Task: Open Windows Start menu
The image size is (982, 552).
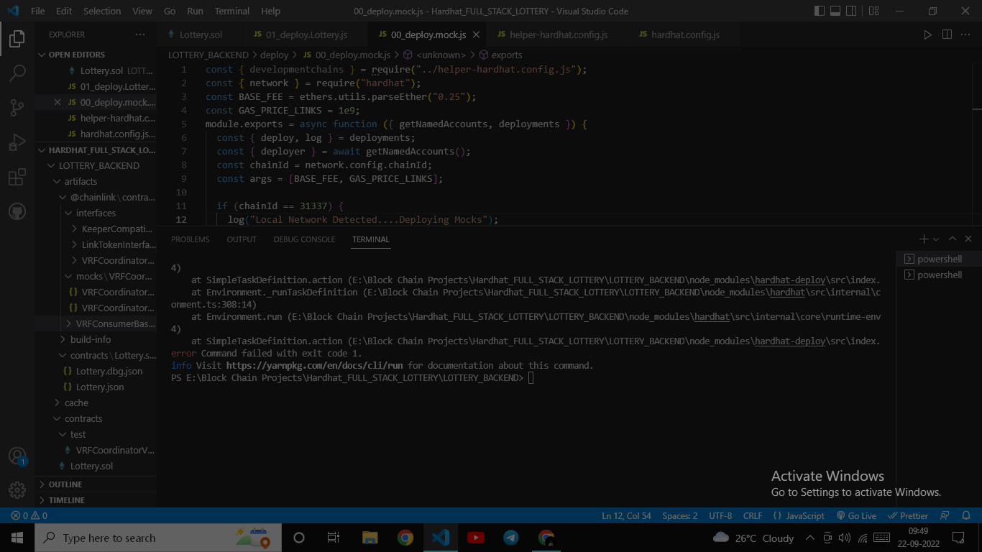Action: pos(17,538)
